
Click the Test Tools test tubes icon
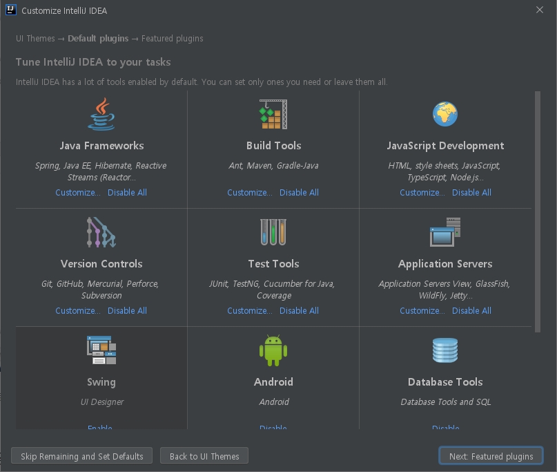pyautogui.click(x=273, y=232)
